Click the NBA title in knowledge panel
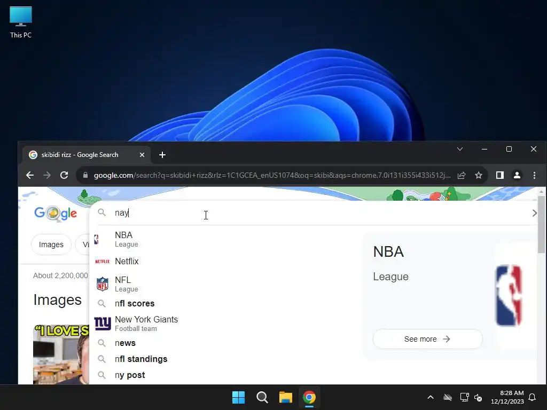This screenshot has width=547, height=410. pyautogui.click(x=388, y=252)
